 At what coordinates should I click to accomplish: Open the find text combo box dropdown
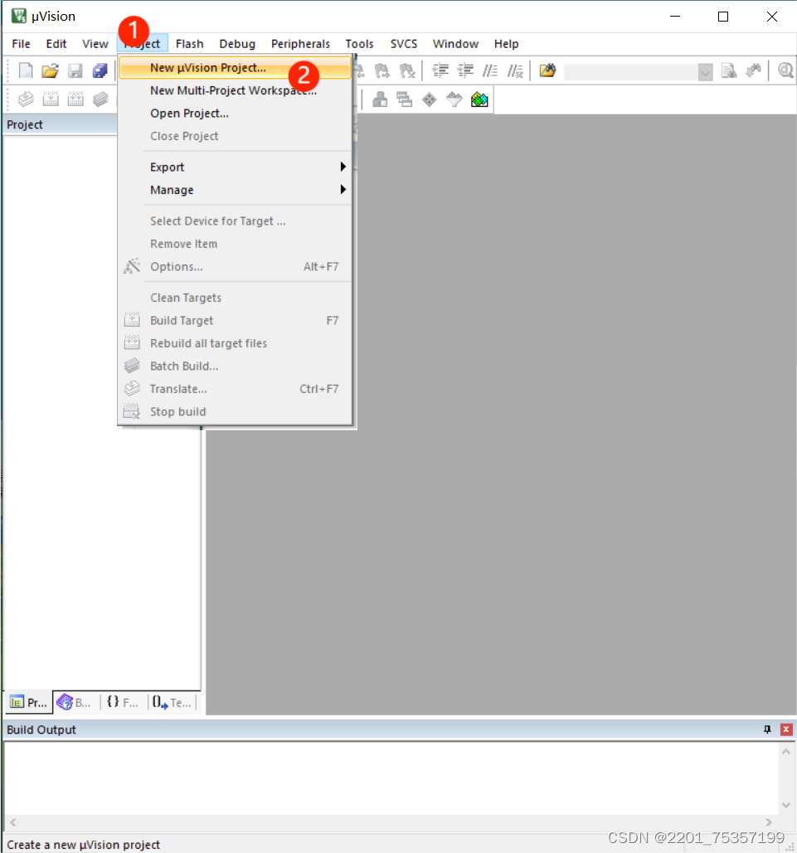click(x=706, y=71)
